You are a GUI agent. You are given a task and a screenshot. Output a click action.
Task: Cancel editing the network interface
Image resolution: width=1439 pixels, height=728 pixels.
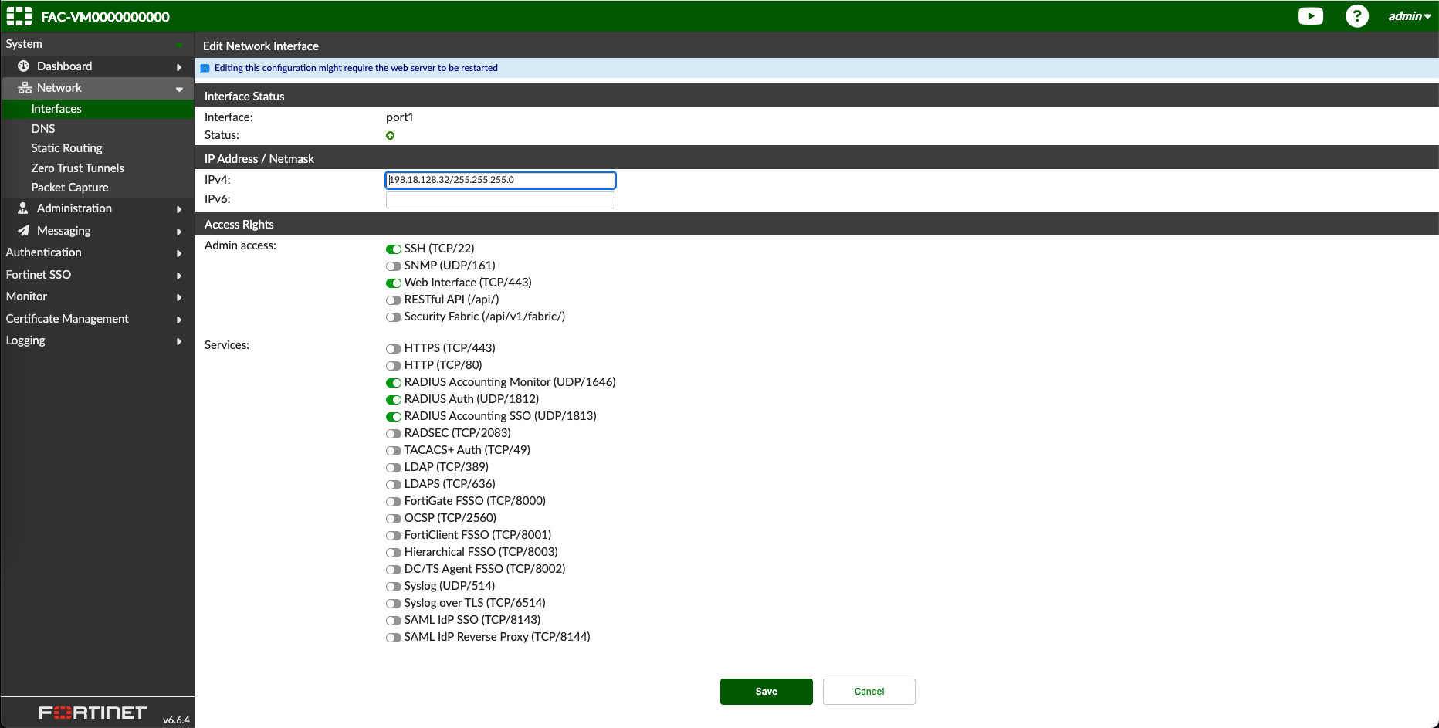tap(868, 692)
